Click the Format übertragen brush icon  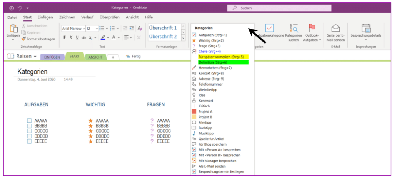[x=24, y=39]
